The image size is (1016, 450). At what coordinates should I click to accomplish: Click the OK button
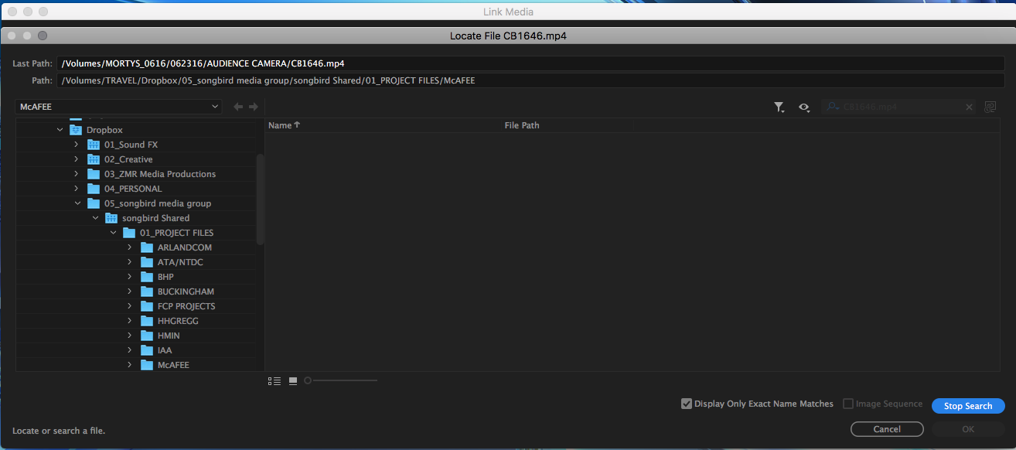(x=968, y=429)
